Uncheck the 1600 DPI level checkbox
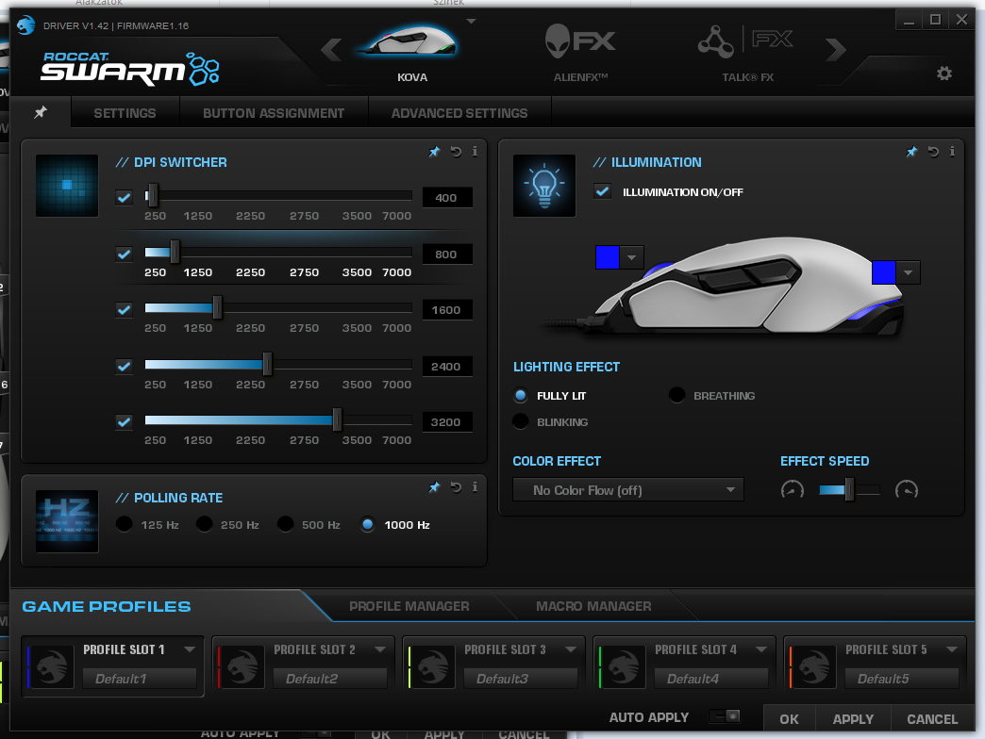The image size is (985, 739). click(125, 310)
